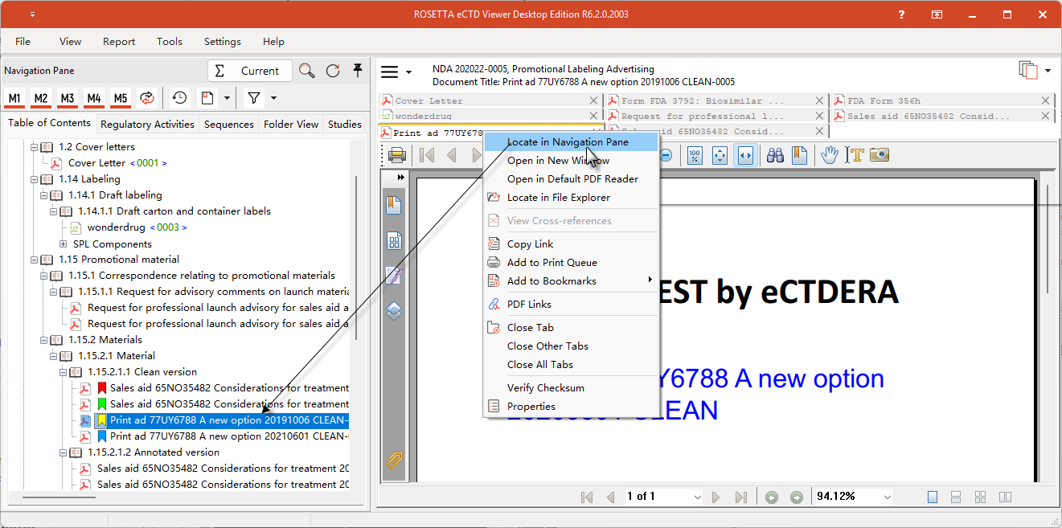Select wonderdrug item in tree
Image resolution: width=1062 pixels, height=528 pixels.
(116, 227)
